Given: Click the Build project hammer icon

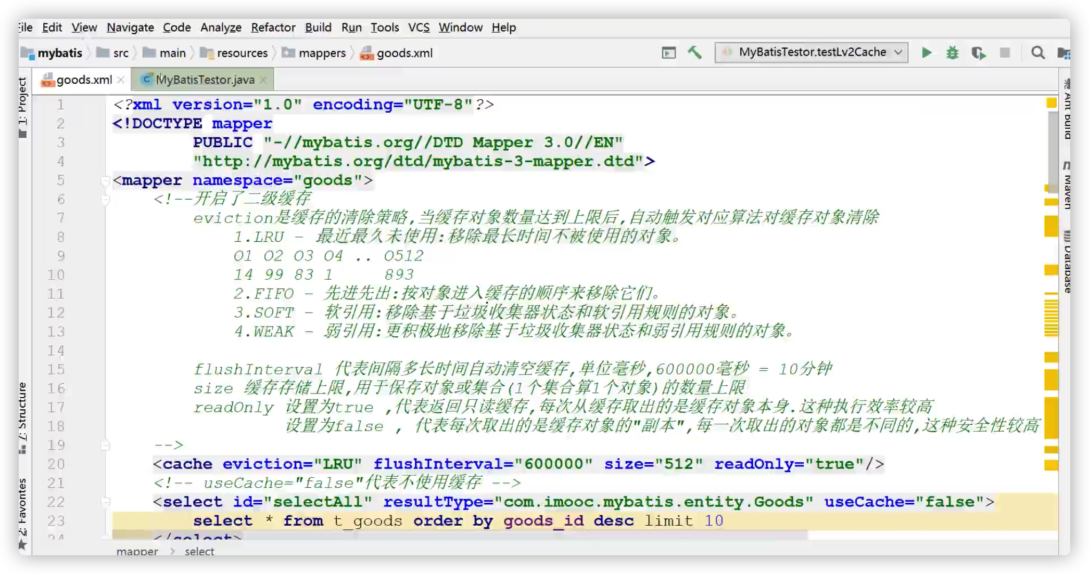Looking at the screenshot, I should (694, 53).
